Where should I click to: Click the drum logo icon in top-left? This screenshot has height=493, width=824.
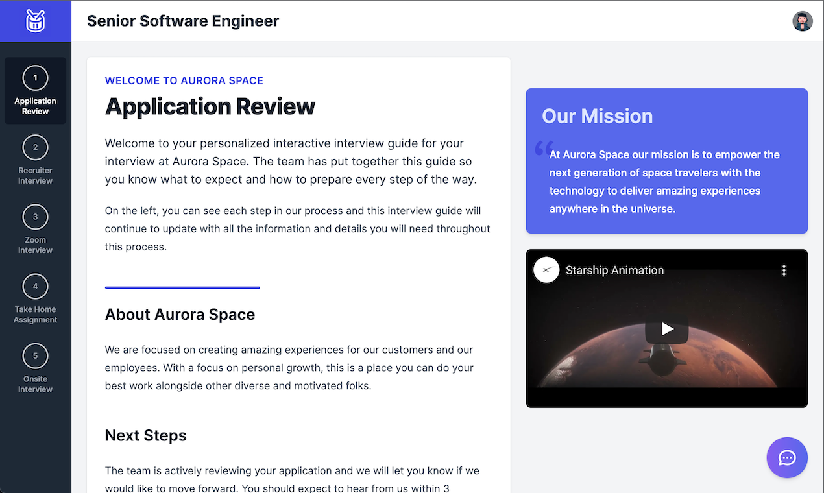[35, 21]
